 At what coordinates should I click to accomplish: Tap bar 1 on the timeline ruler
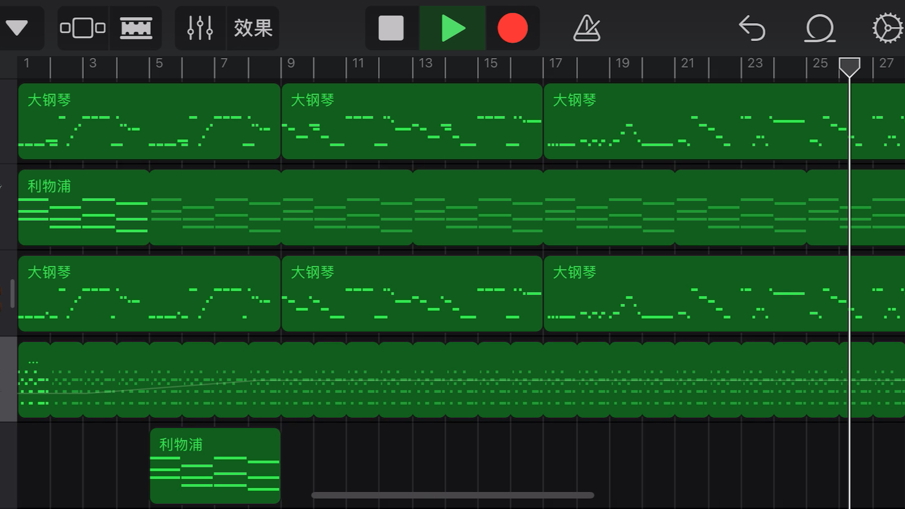26,64
